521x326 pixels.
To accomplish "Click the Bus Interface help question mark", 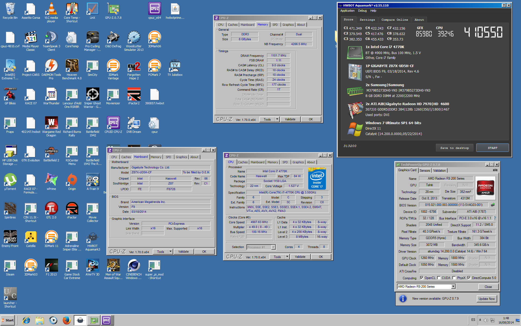I will click(x=495, y=218).
